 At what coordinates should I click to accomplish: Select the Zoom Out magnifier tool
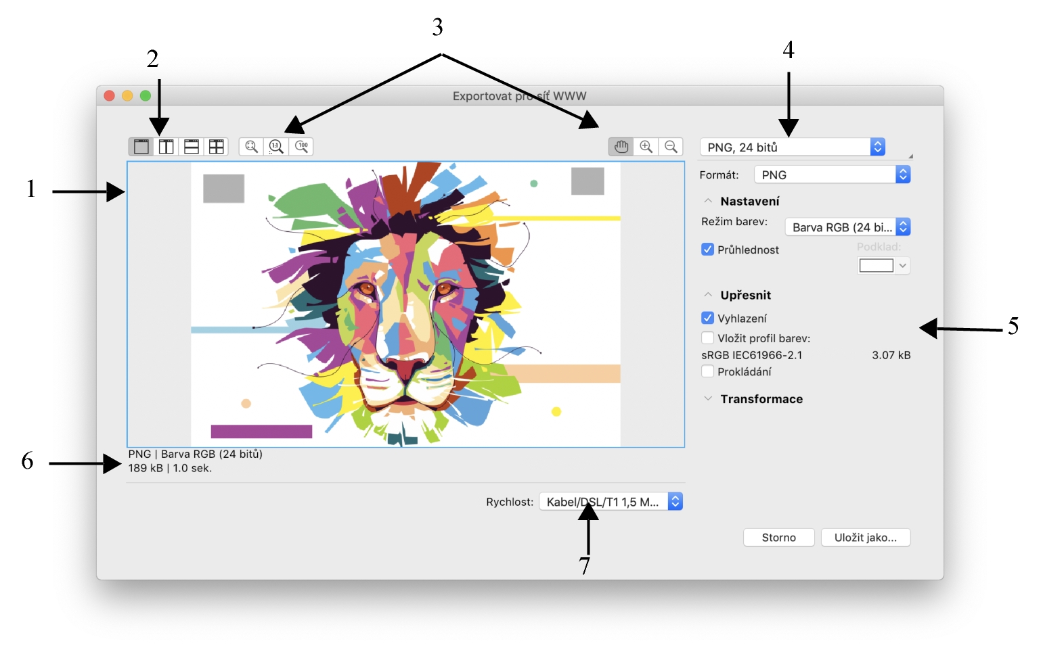pyautogui.click(x=671, y=147)
